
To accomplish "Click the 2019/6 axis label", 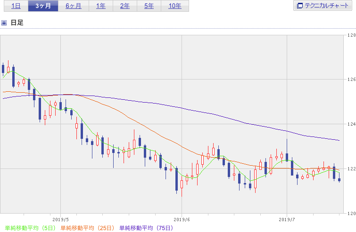I will point(182,220).
